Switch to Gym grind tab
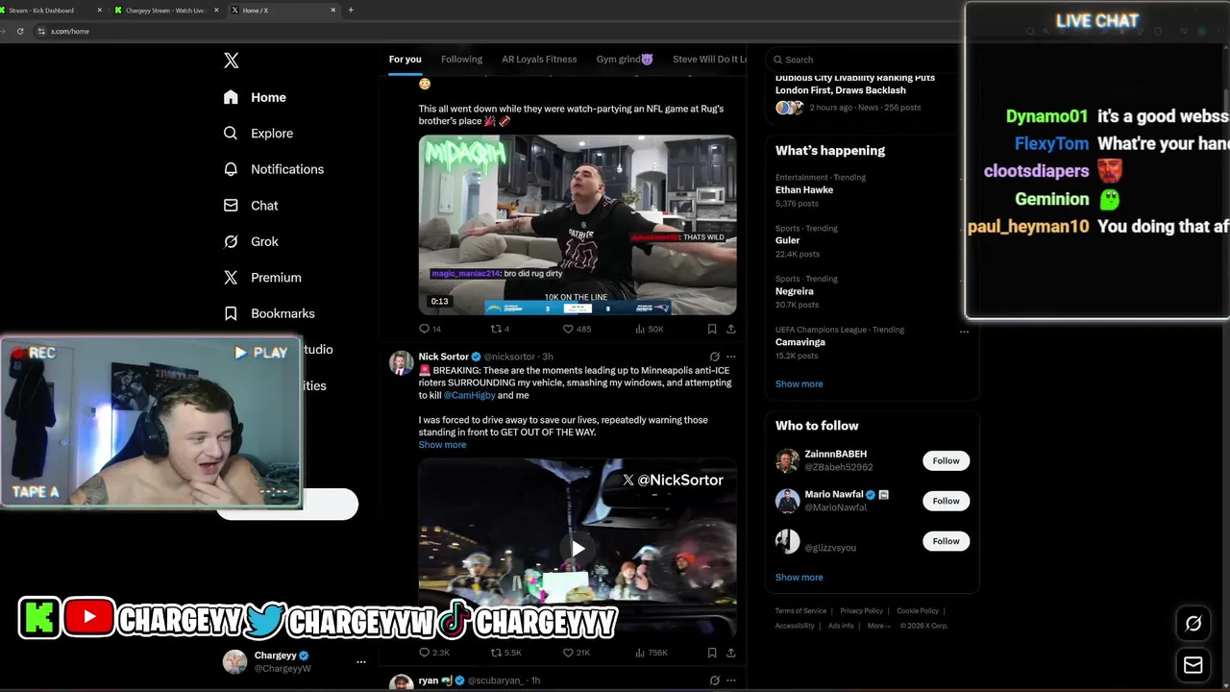This screenshot has height=692, width=1230. [x=625, y=60]
